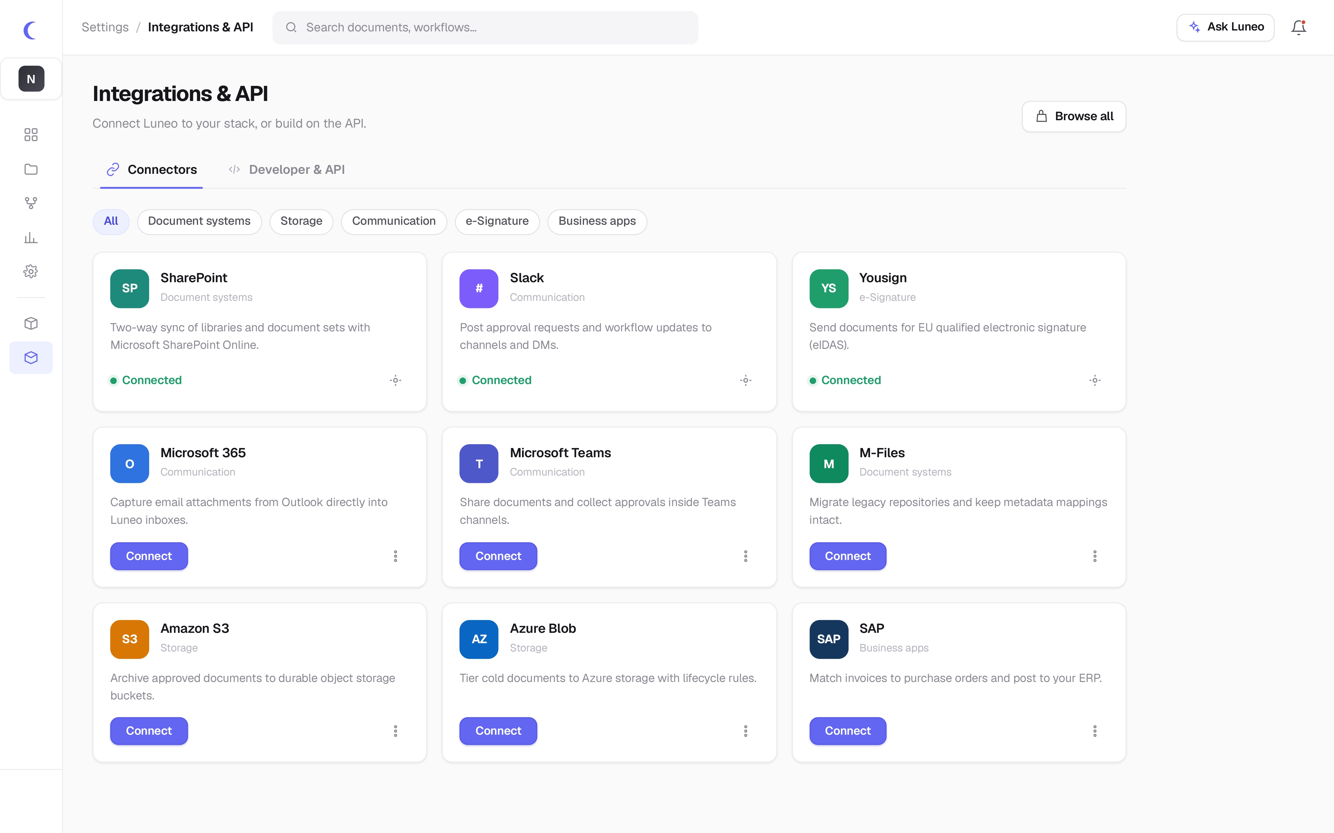Image resolution: width=1334 pixels, height=833 pixels.
Task: Click the Microsoft 365 O logo tile
Action: (130, 463)
